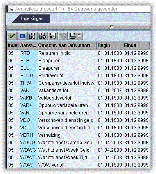Click 'Opname variabele uren' entry
The height and width of the screenshot is (174, 156).
click(x=63, y=113)
